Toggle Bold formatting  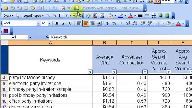coord(57,23)
